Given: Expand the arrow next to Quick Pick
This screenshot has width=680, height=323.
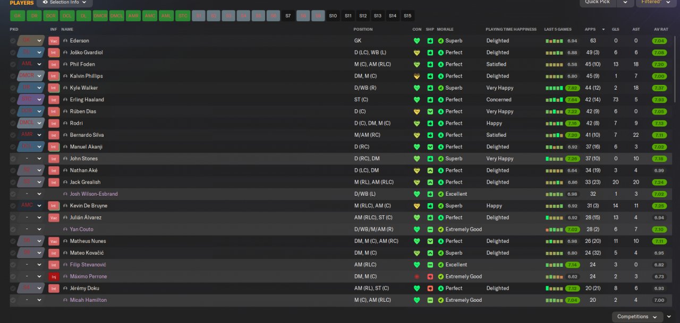Looking at the screenshot, I should tap(624, 3).
